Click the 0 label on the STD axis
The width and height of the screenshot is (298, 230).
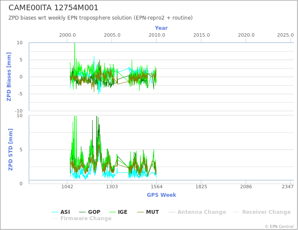tap(21, 184)
